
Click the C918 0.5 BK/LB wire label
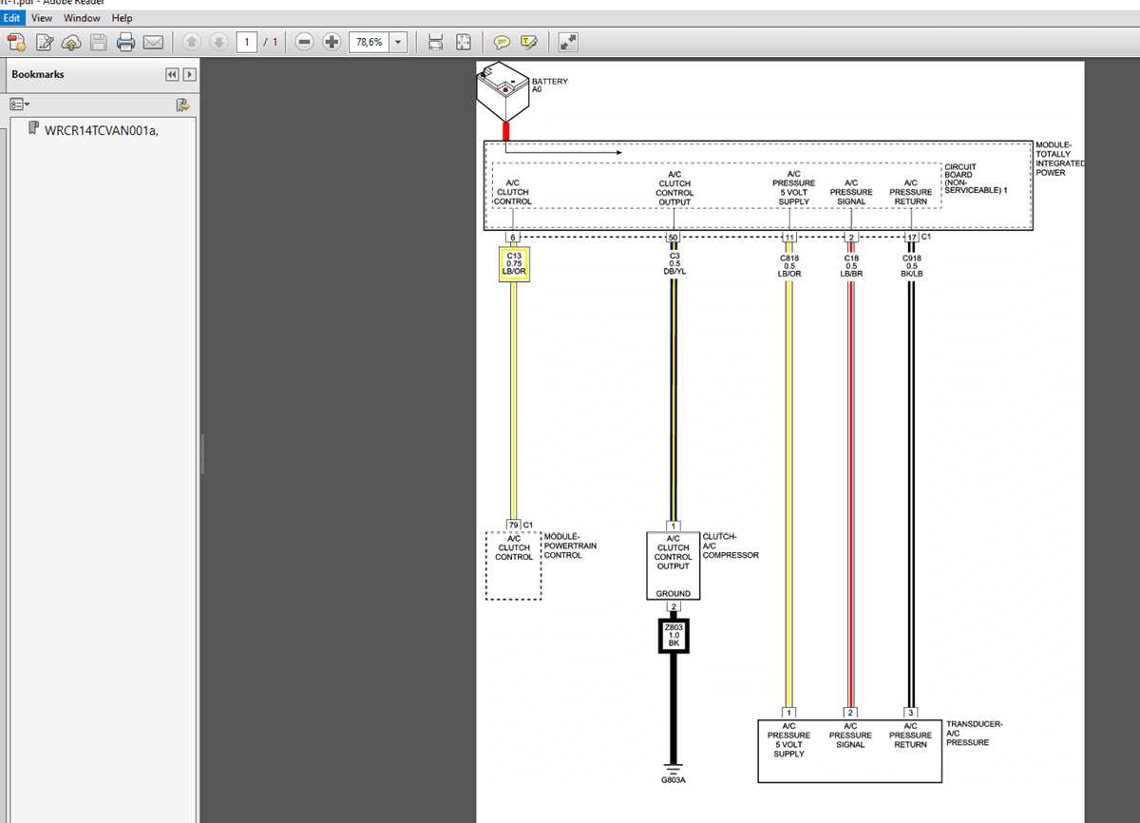911,264
